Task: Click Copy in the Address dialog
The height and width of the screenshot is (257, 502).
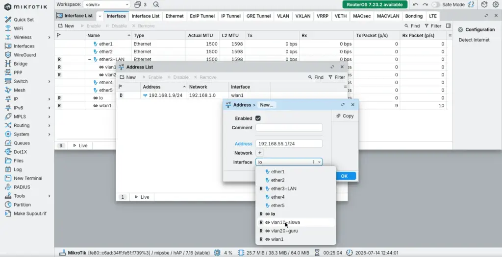Action: tap(345, 116)
